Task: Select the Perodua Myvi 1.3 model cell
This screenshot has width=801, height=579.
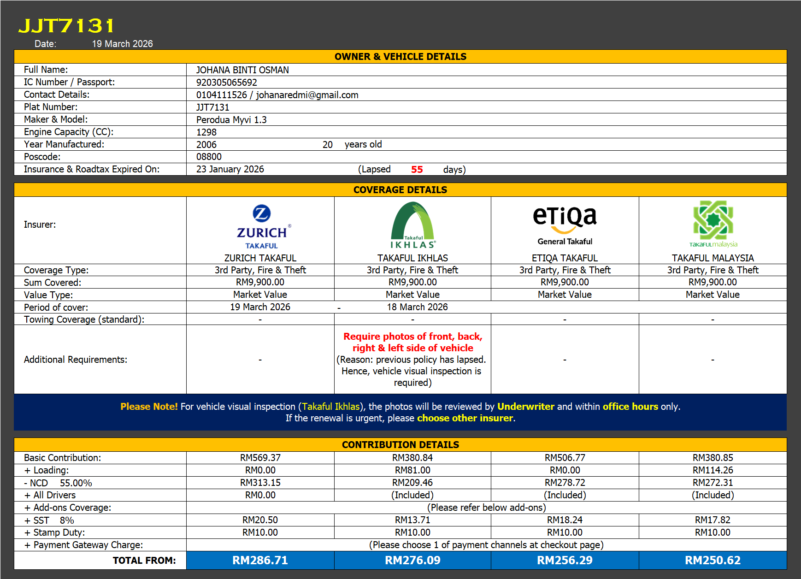Action: pyautogui.click(x=231, y=120)
